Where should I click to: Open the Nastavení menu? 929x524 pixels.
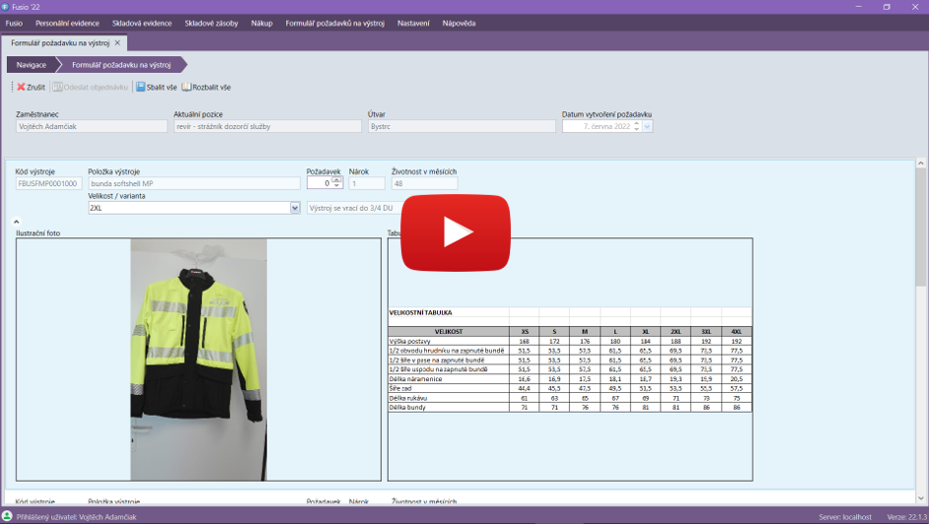[413, 23]
